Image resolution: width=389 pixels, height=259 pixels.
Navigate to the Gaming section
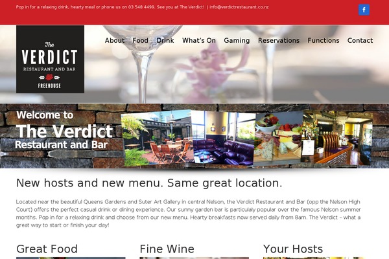point(237,40)
